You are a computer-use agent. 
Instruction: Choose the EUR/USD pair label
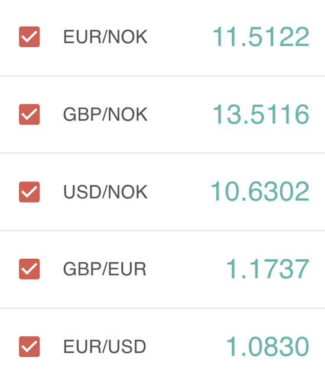coord(105,347)
